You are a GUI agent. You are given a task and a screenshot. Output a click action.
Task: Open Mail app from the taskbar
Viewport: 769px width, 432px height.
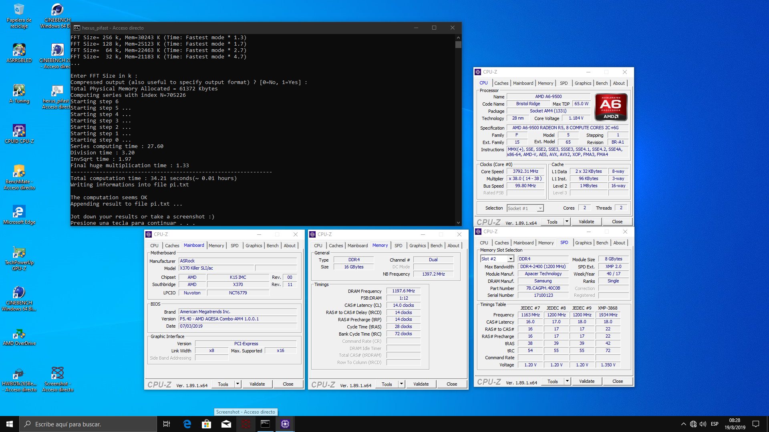coord(226,424)
